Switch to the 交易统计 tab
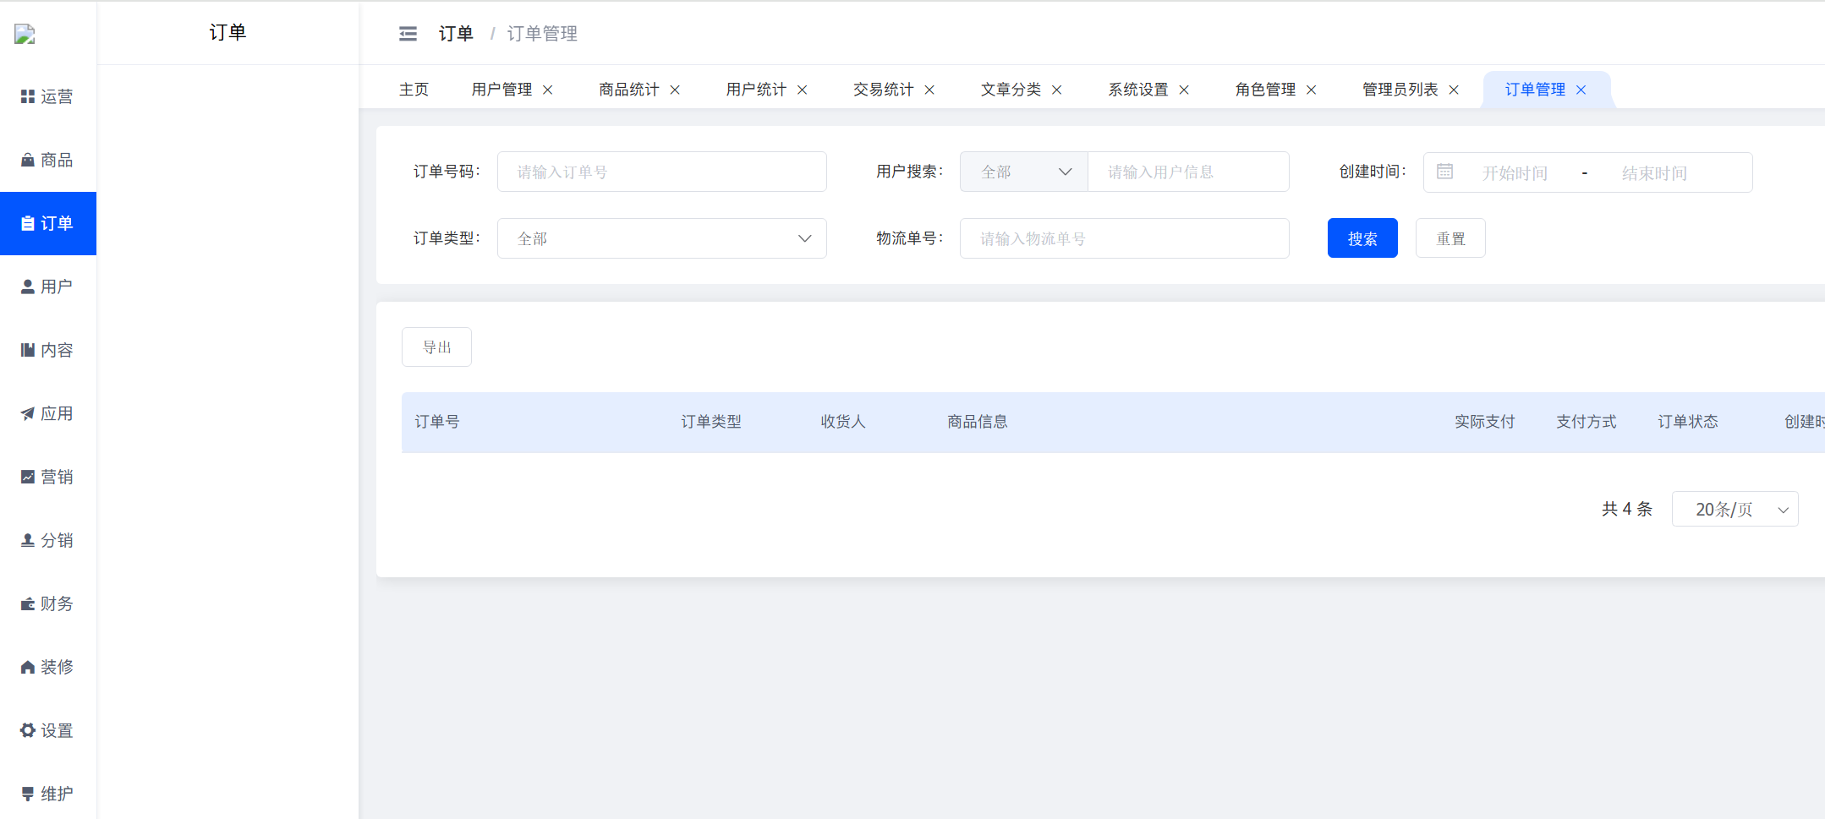Viewport: 1825px width, 819px height. [883, 90]
